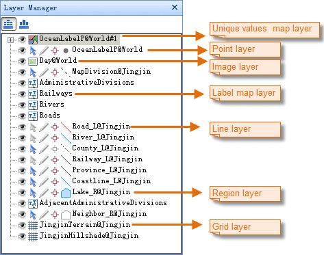Toggle selectable arrow for MapDivision@Jingjin
Viewport: 324px width, 255px height.
pyautogui.click(x=33, y=72)
